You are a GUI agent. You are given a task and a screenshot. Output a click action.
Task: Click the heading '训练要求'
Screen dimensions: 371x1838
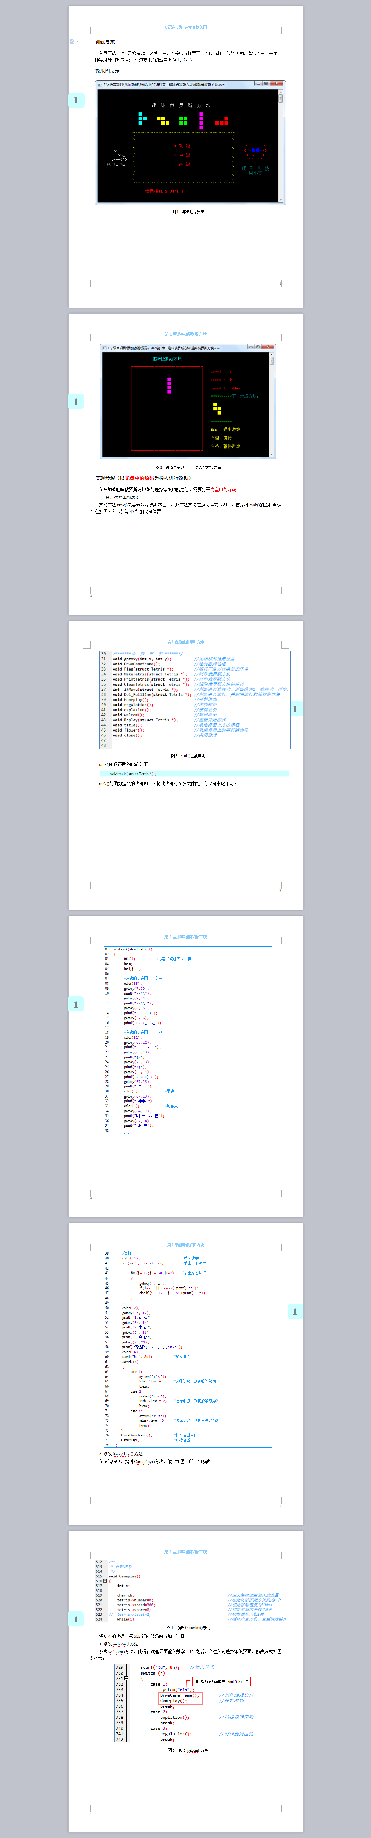click(105, 42)
